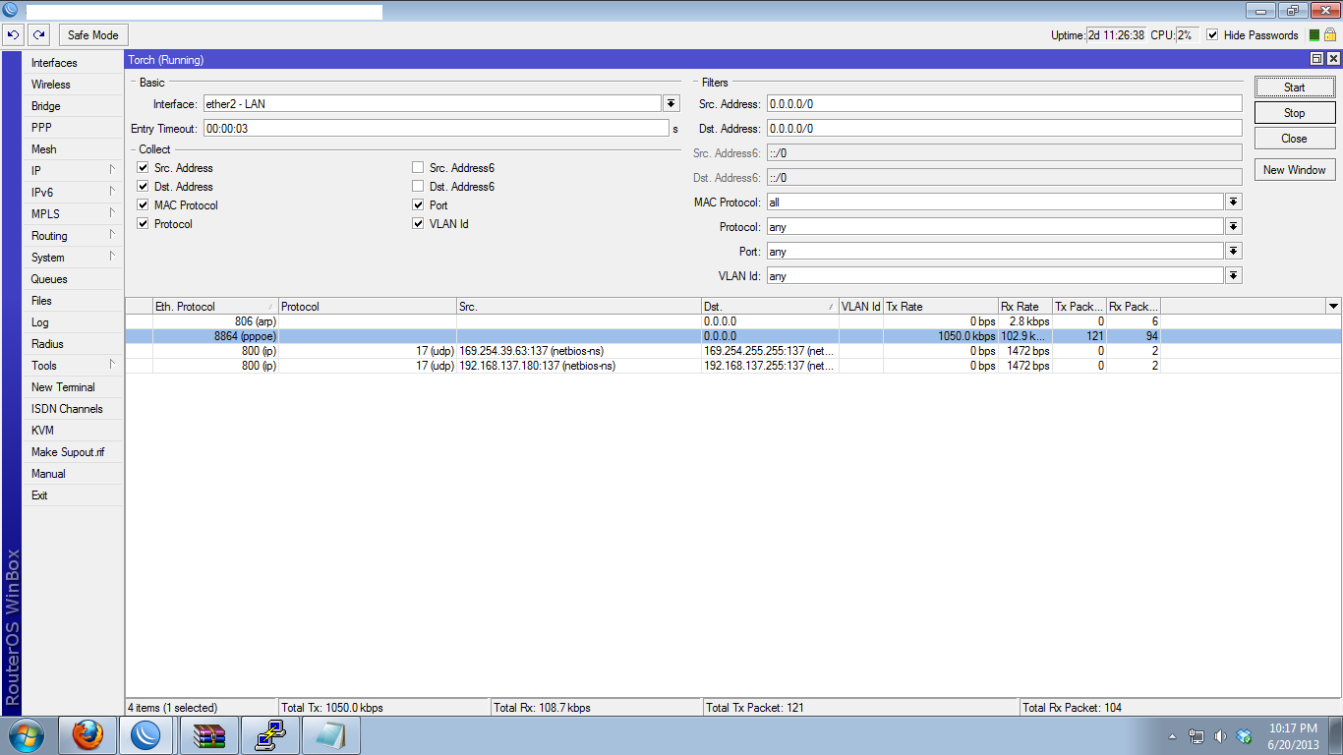This screenshot has height=755, width=1343.
Task: Open the VLAN Id filter dropdown
Action: coord(1234,275)
